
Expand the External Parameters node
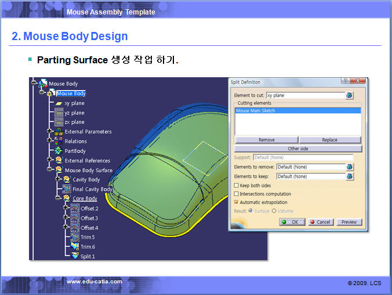(50, 132)
